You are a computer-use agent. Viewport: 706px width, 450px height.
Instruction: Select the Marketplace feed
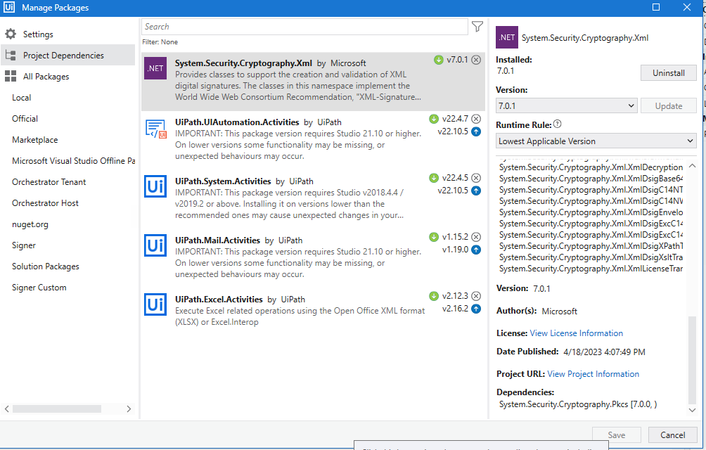click(35, 140)
